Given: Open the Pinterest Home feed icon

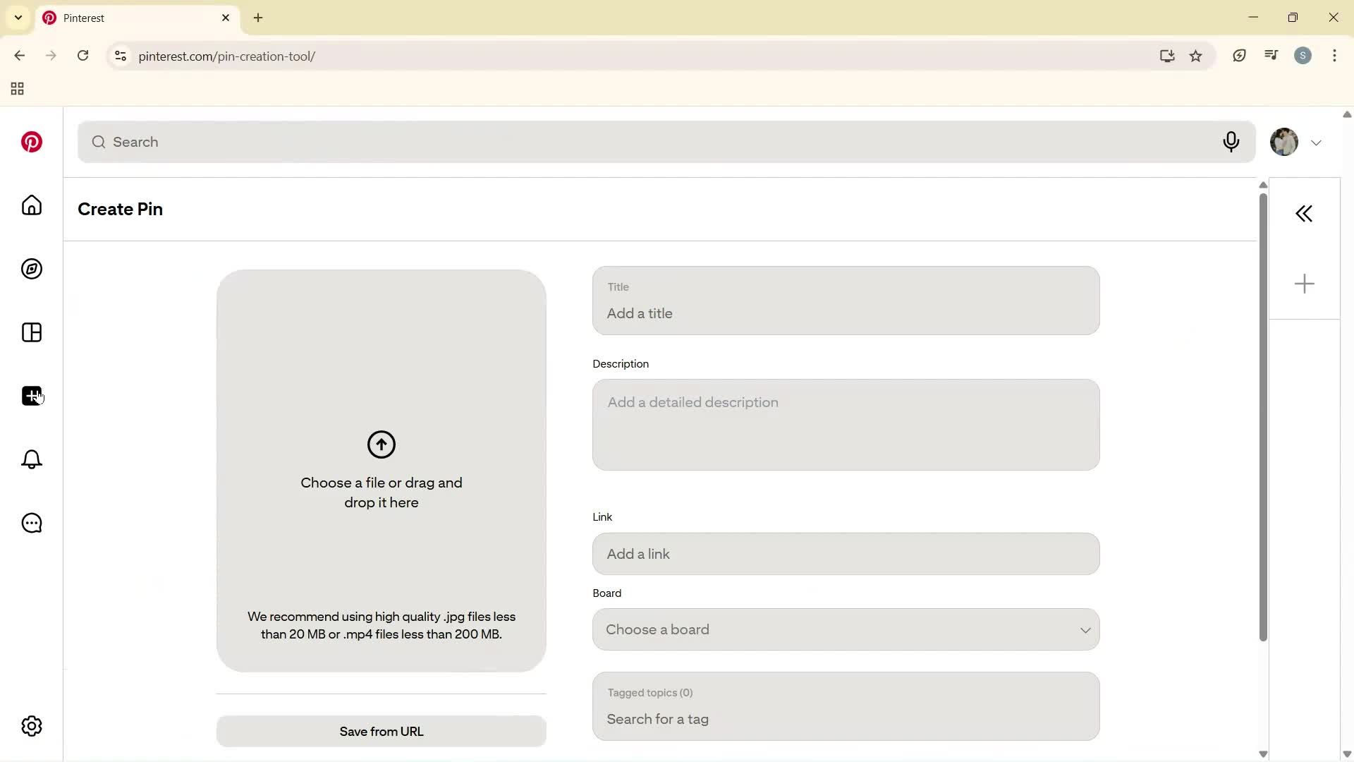Looking at the screenshot, I should (31, 205).
